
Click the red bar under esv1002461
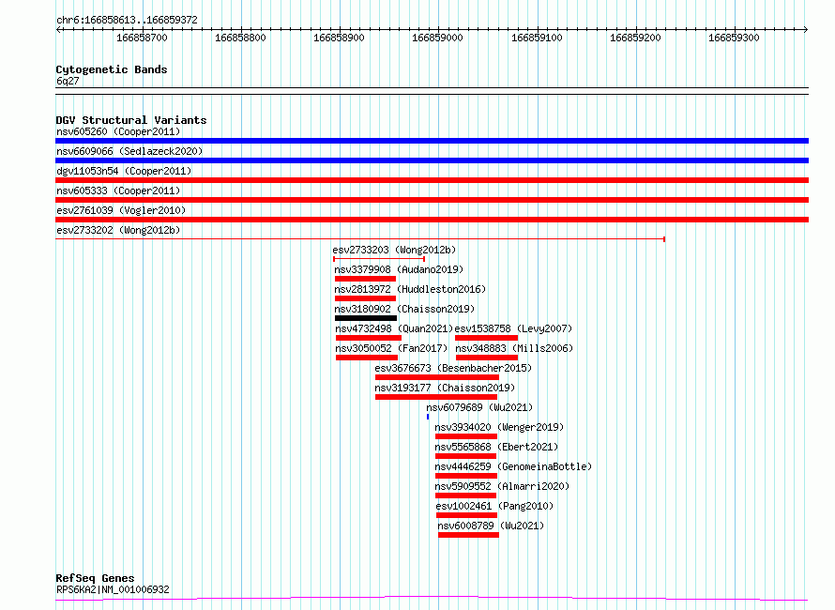coord(466,515)
